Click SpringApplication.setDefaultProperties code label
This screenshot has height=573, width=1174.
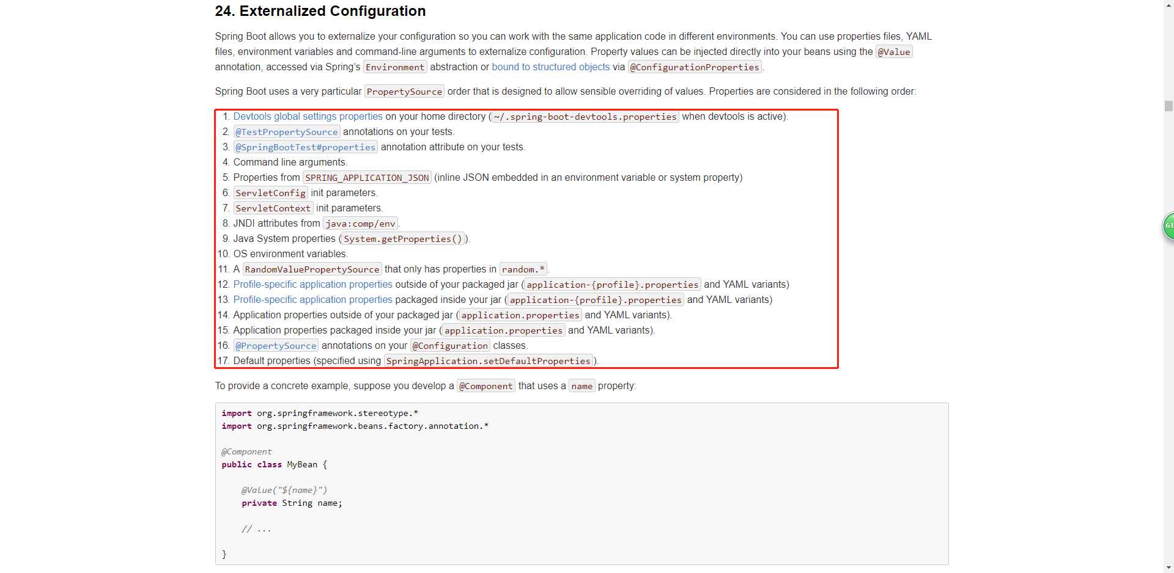[488, 361]
